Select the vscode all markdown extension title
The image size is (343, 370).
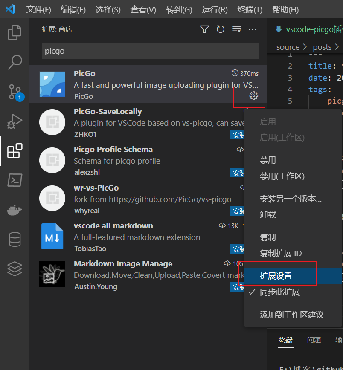113,226
